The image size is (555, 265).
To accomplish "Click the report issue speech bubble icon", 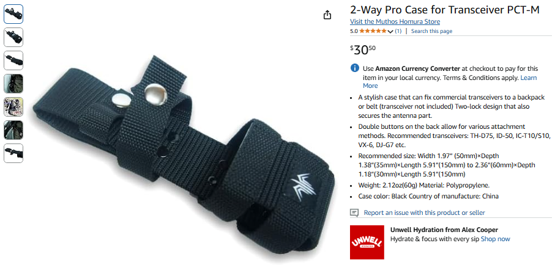I will coord(354,212).
